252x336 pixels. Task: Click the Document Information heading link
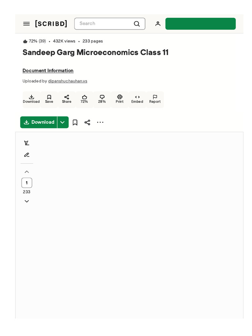(48, 71)
